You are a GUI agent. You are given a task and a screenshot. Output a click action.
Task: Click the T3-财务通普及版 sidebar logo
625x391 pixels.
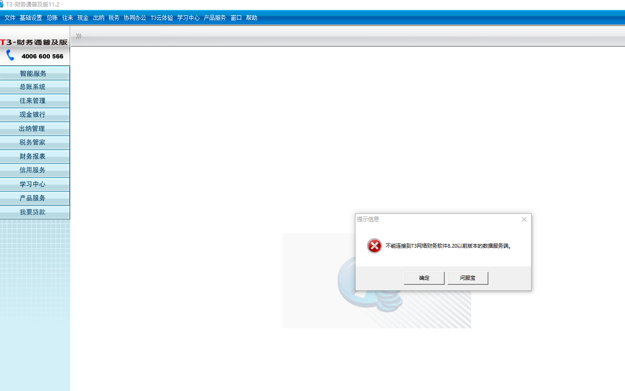tap(34, 42)
